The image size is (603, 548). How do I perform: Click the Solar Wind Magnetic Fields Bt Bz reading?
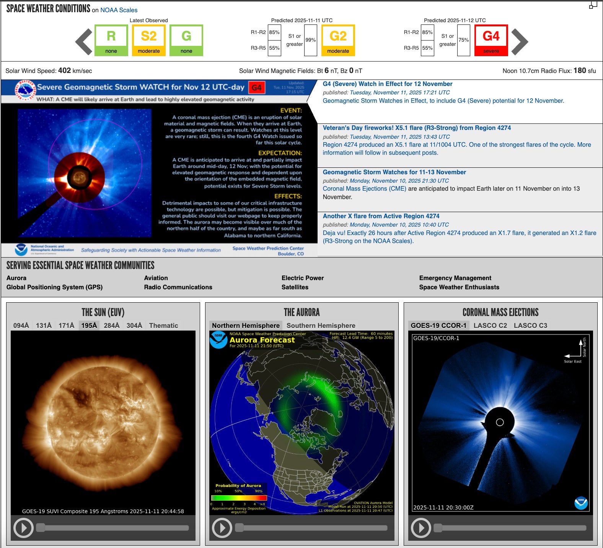click(x=301, y=71)
